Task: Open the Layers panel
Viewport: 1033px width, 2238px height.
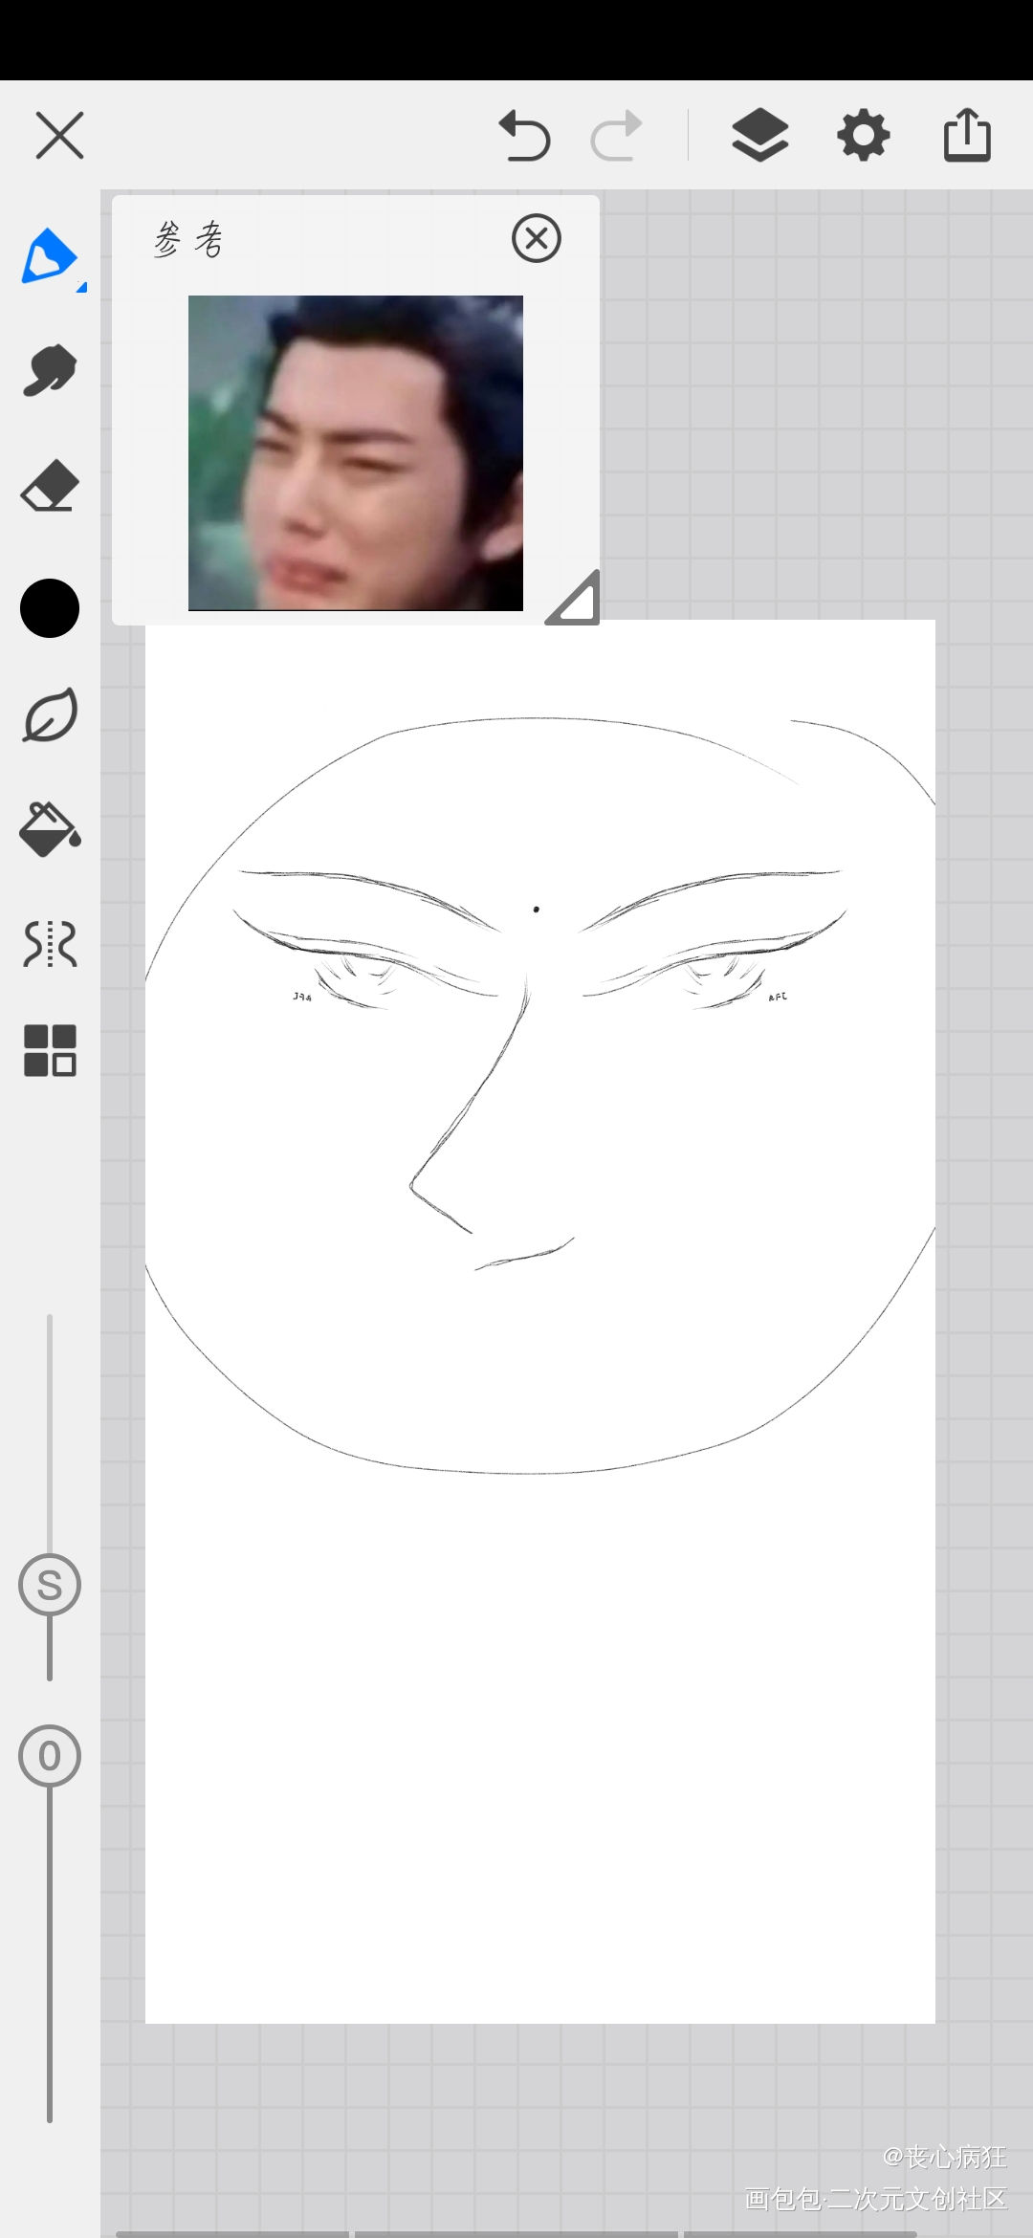Action: (x=760, y=136)
